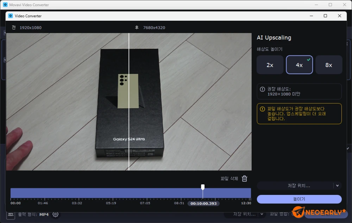Click the 1920x1080 before resolution text

(31, 28)
